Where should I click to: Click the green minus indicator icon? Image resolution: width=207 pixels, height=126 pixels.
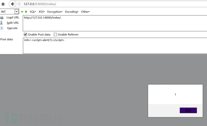22,12
